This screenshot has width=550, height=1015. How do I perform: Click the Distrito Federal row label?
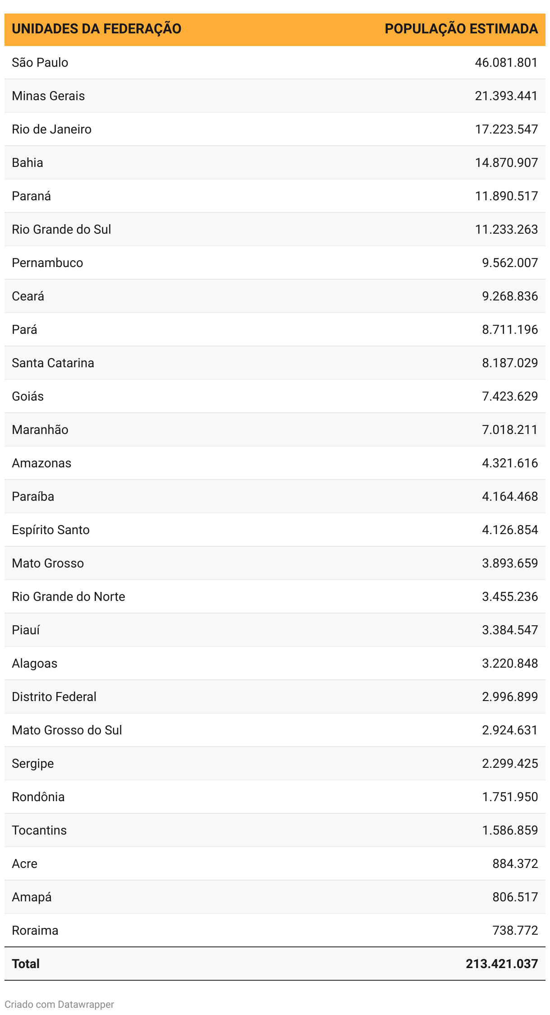54,697
